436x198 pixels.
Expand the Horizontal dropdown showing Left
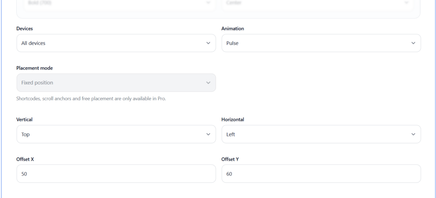pyautogui.click(x=321, y=134)
